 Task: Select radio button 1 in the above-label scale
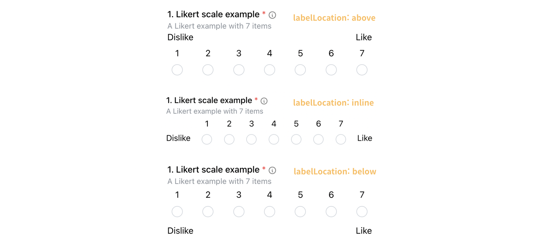point(177,70)
